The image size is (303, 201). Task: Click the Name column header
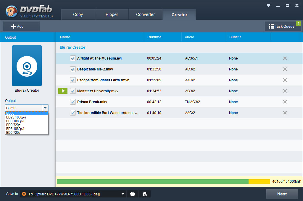(100, 37)
